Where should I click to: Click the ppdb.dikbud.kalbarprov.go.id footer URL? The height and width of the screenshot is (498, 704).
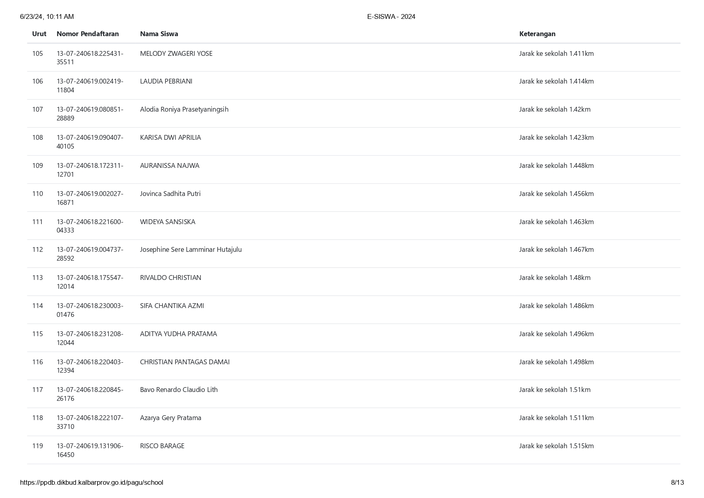coord(92,482)
